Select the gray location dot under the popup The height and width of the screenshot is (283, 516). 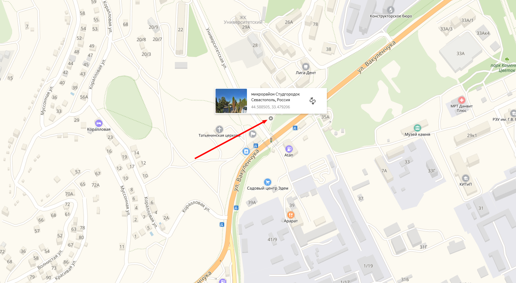pyautogui.click(x=270, y=118)
